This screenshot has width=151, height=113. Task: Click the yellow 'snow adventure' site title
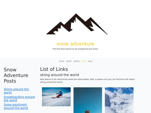click(75, 44)
